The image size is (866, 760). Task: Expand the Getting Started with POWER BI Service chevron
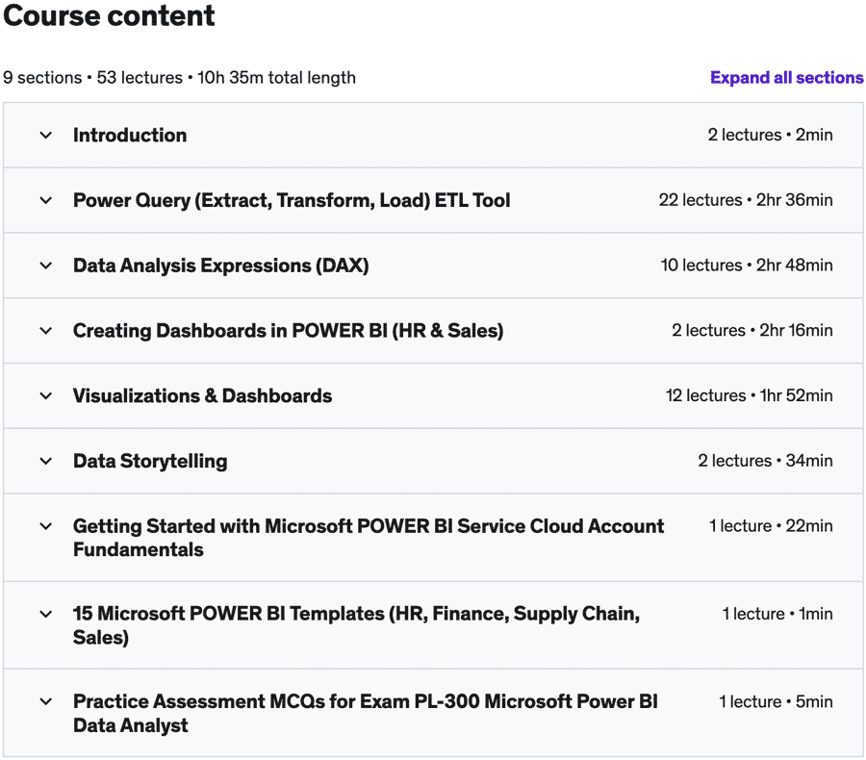pyautogui.click(x=46, y=526)
